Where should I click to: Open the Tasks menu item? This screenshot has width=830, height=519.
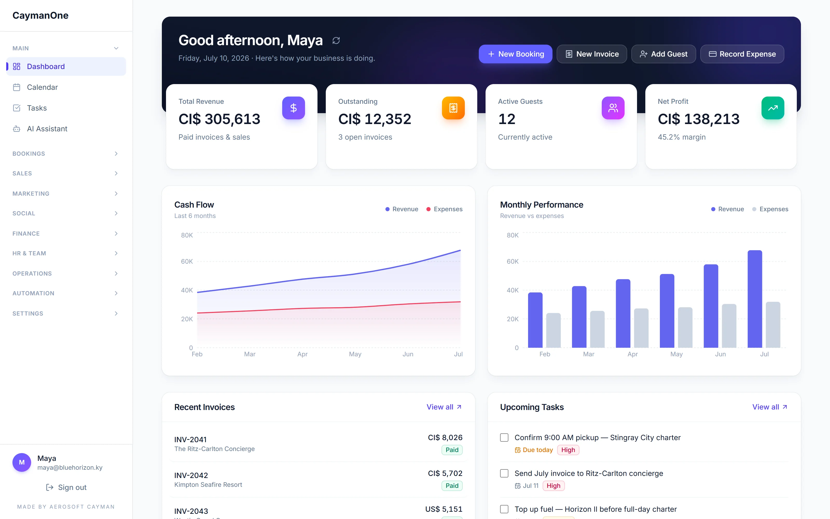pos(66,108)
